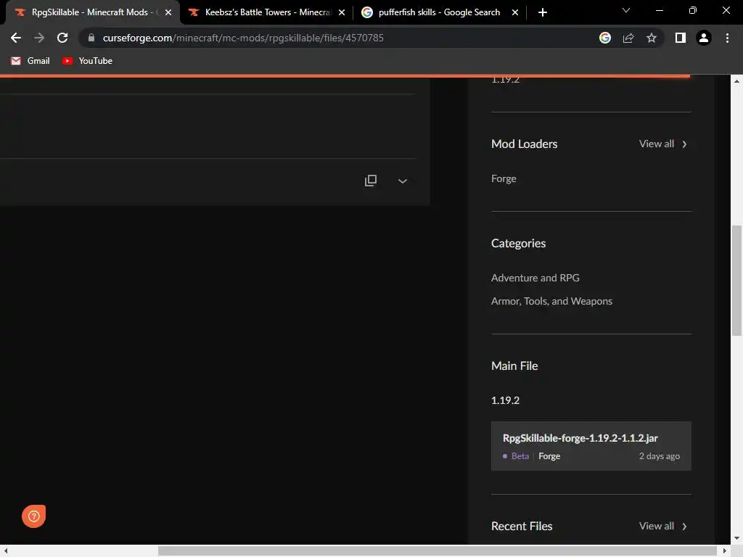743x557 pixels.
Task: Open Adventure and RPG category
Action: [535, 278]
